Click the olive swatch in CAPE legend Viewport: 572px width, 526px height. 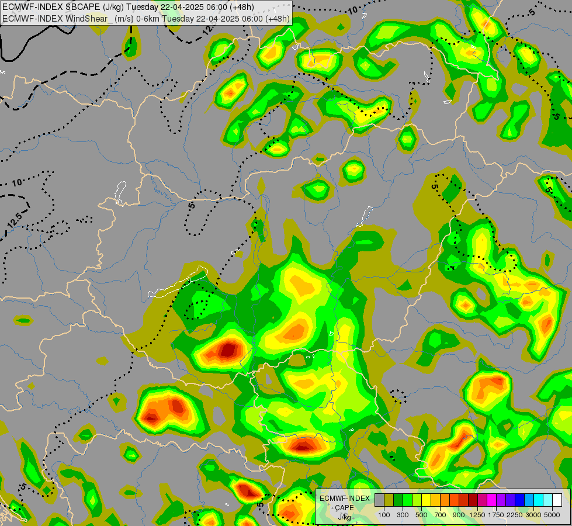click(x=389, y=500)
